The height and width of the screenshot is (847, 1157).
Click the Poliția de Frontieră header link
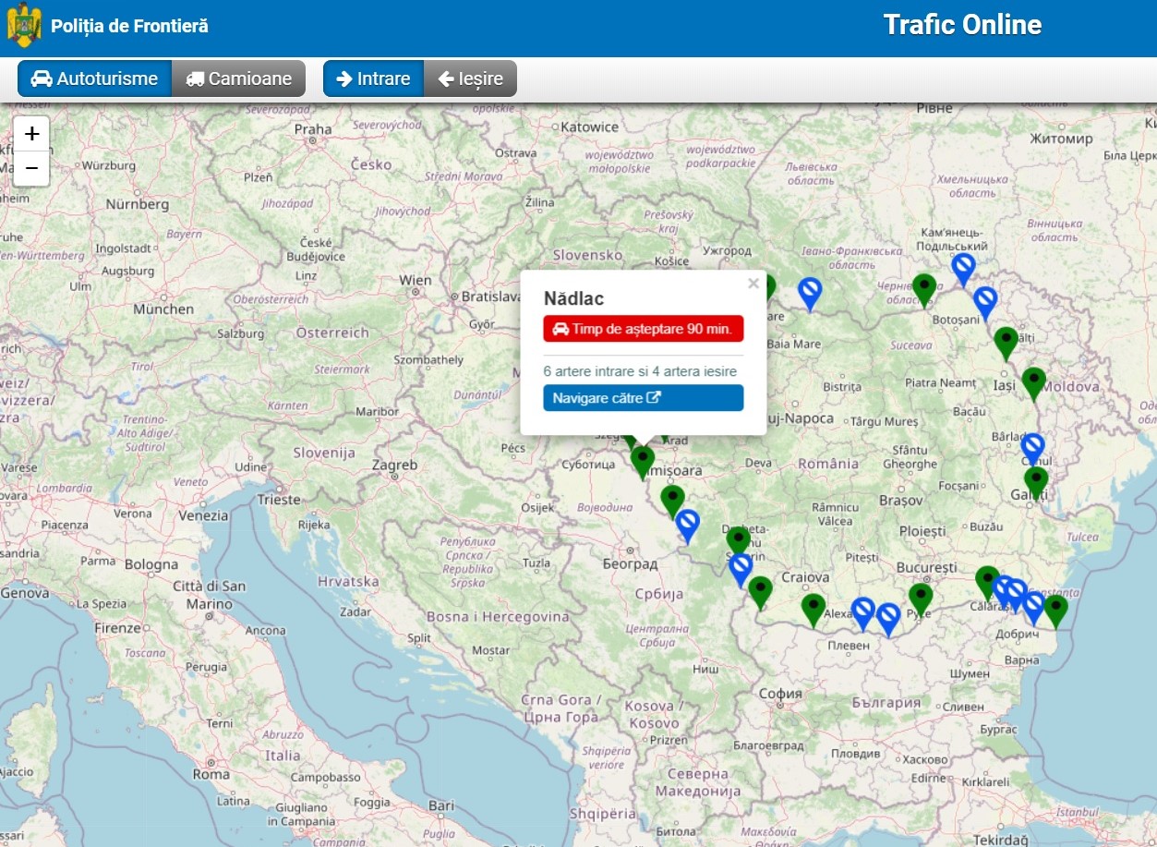pyautogui.click(x=129, y=26)
